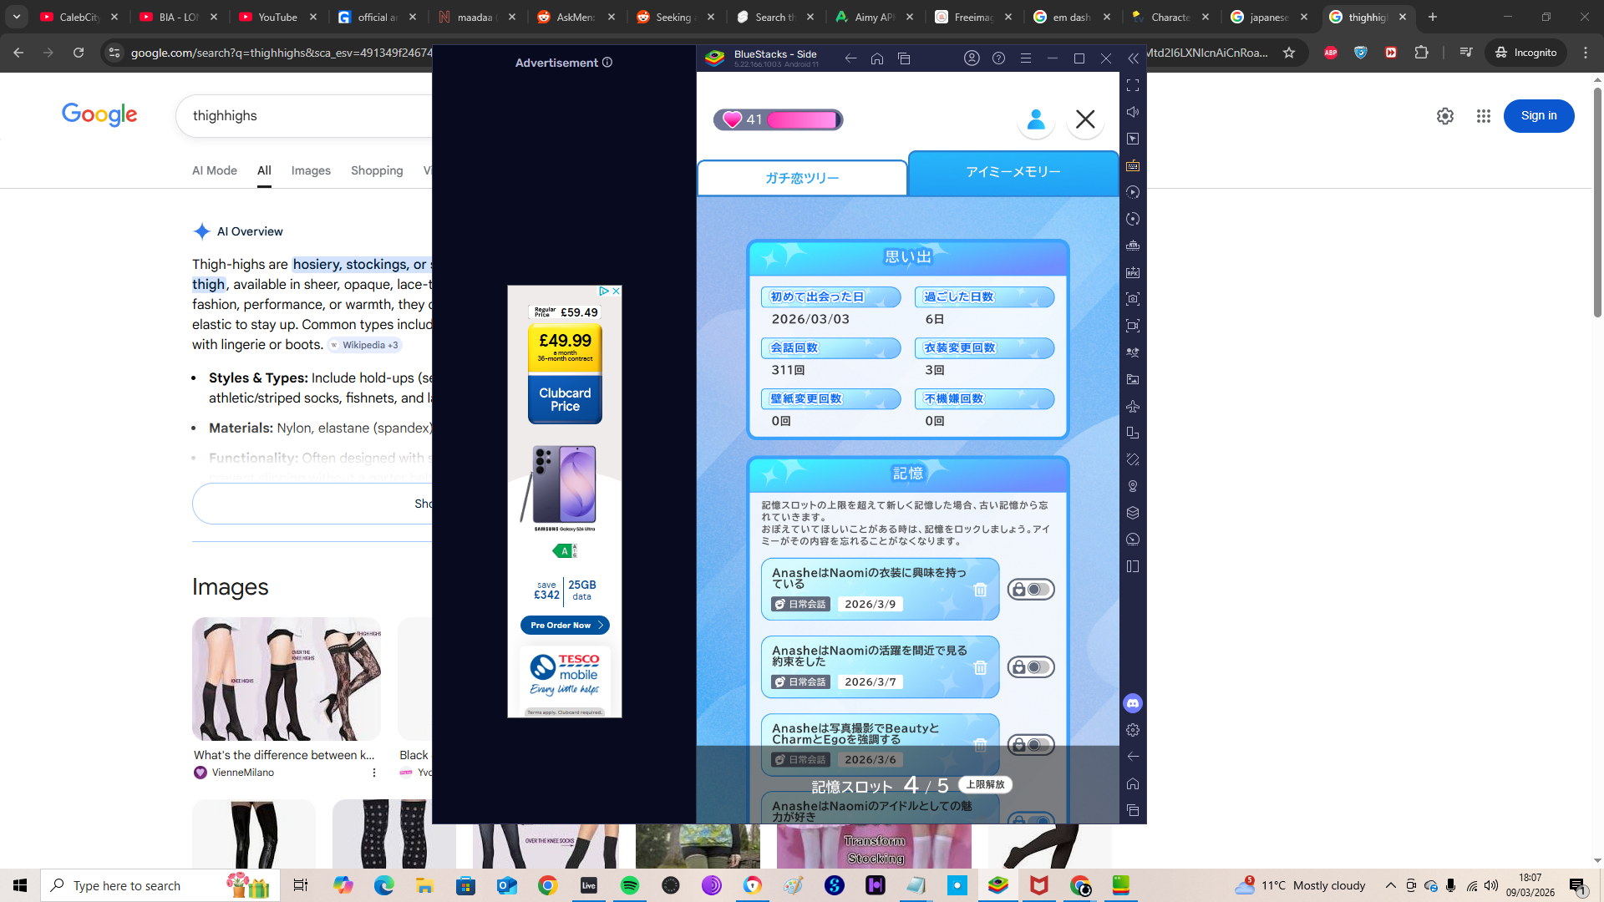
Task: Toggle the lock for the 2026/3/9 memory
Action: point(1031,590)
